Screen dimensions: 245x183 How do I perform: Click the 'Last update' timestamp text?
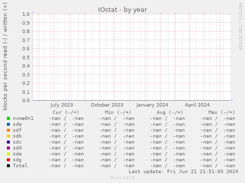[x=183, y=172]
